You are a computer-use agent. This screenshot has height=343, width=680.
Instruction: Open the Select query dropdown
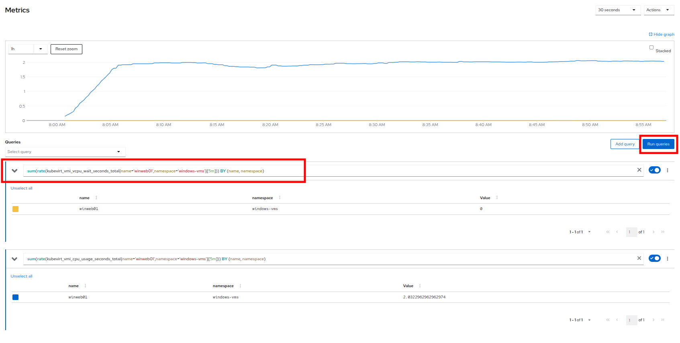[x=65, y=152]
